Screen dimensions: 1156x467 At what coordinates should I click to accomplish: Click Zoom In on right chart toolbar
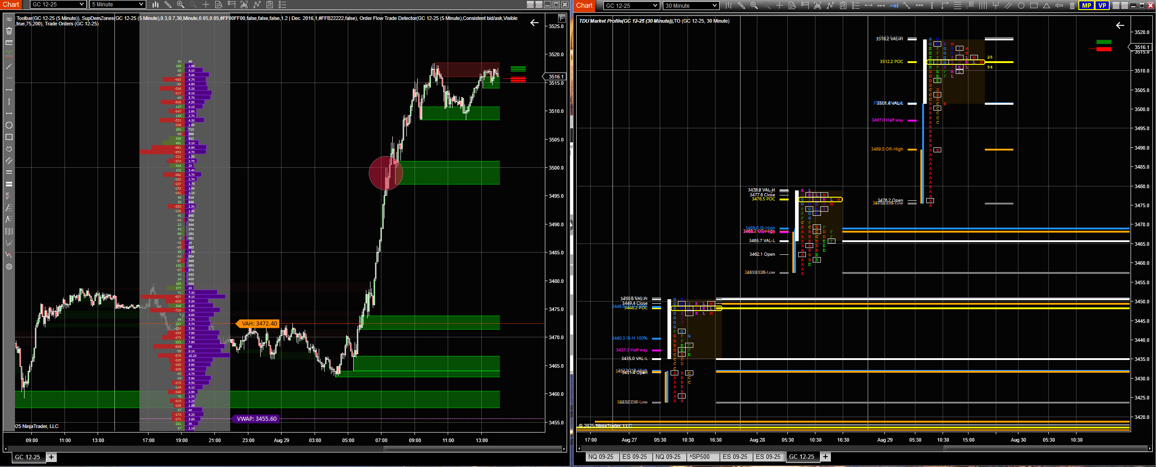pyautogui.click(x=754, y=5)
